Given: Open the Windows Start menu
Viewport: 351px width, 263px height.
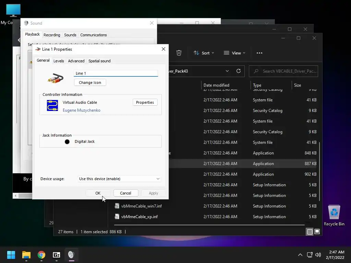Looking at the screenshot, I should click(x=11, y=255).
